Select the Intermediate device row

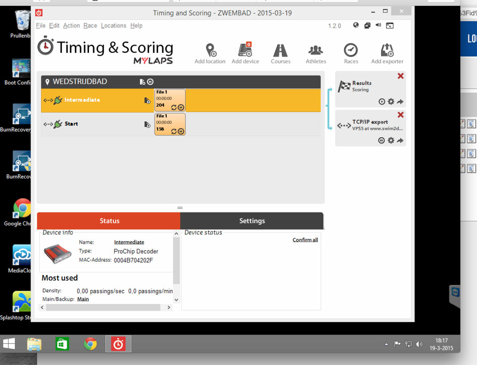pyautogui.click(x=181, y=100)
